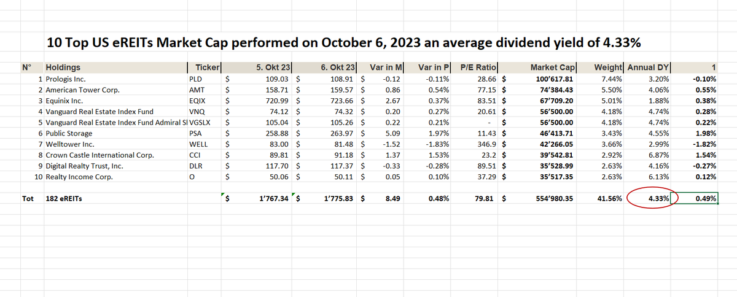Select the annual yield cell 6.87%
The width and height of the screenshot is (737, 297).
(659, 155)
